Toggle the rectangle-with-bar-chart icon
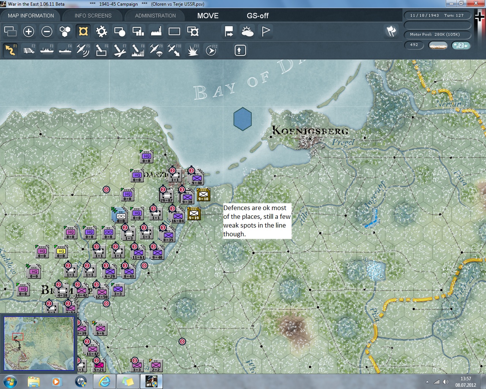This screenshot has height=389, width=486. (x=138, y=31)
